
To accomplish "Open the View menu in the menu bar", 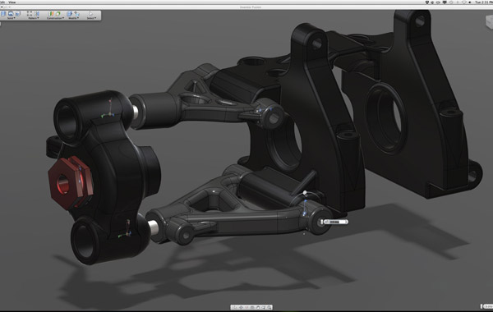I will pyautogui.click(x=12, y=2).
